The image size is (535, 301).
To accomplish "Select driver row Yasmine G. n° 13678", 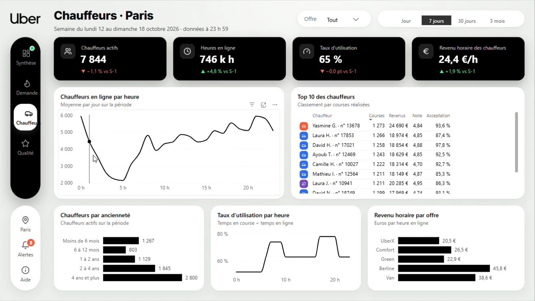I will click(375, 126).
